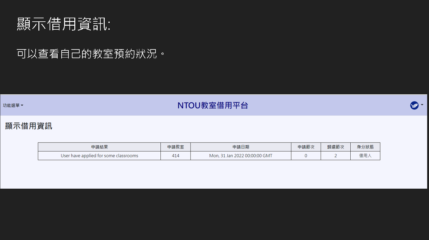The image size is (429, 240).
Task: Select the 申請節次 value 0
Action: click(x=306, y=156)
